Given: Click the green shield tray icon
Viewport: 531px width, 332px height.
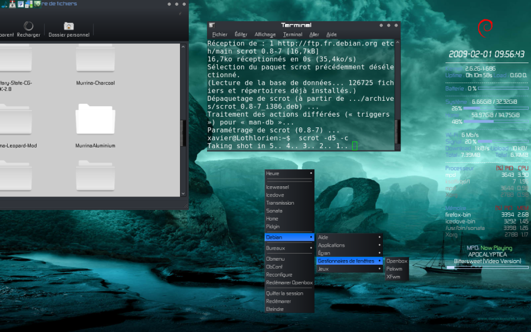Looking at the screenshot, I should (37, 4).
